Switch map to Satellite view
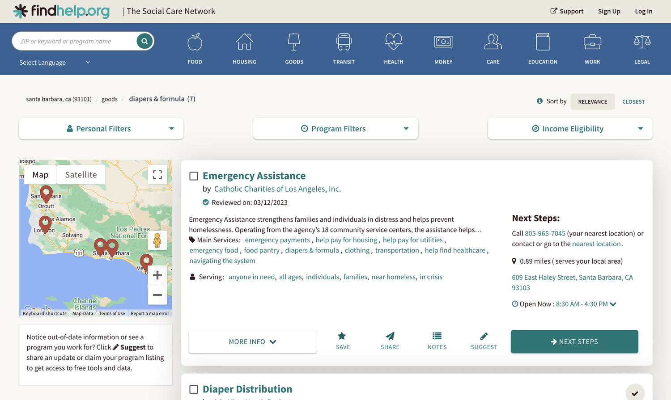This screenshot has height=400, width=671. click(x=81, y=174)
